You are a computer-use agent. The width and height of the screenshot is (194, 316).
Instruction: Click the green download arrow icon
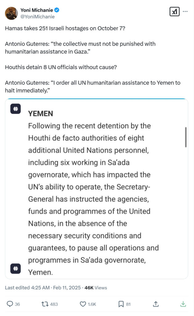pos(183,304)
